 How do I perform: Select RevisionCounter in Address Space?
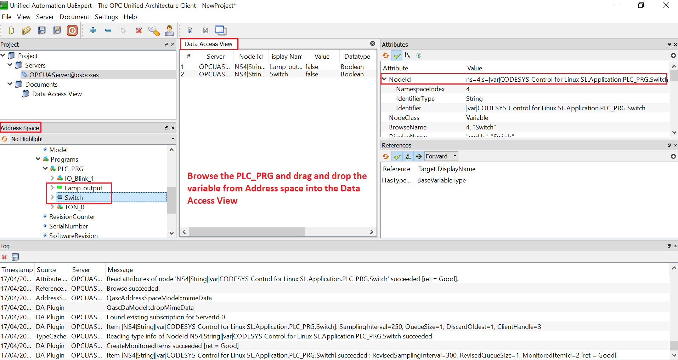pyautogui.click(x=72, y=216)
